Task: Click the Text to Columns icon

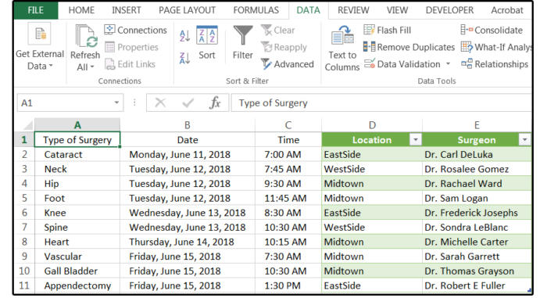Action: click(x=342, y=34)
